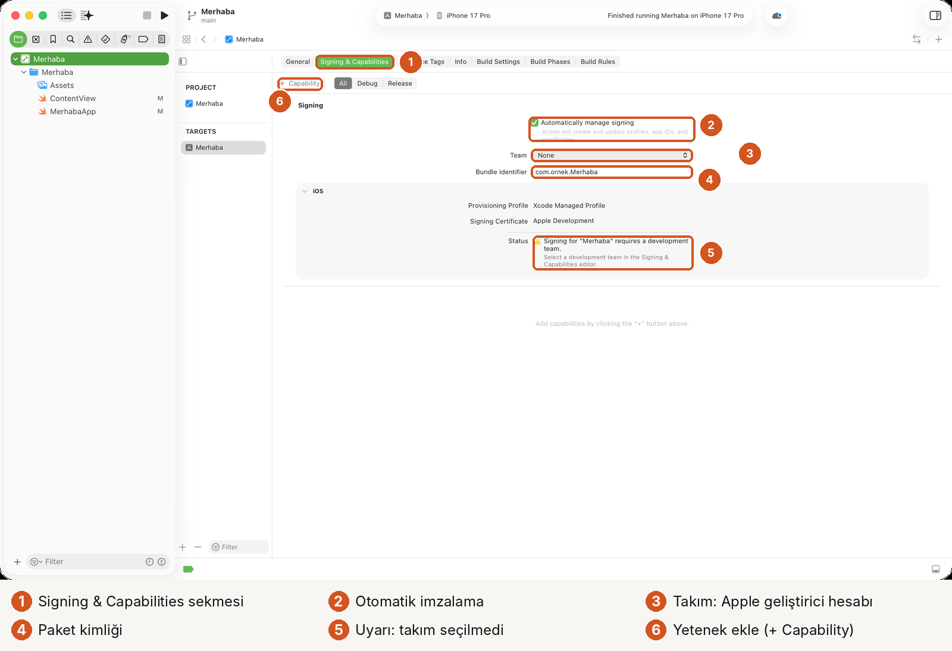The height and width of the screenshot is (651, 952).
Task: Open the Debug navigator spray icon
Action: (125, 39)
